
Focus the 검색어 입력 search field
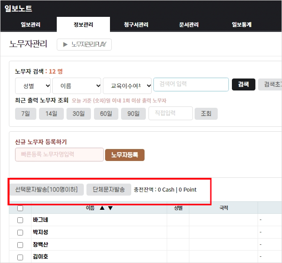tap(191, 85)
